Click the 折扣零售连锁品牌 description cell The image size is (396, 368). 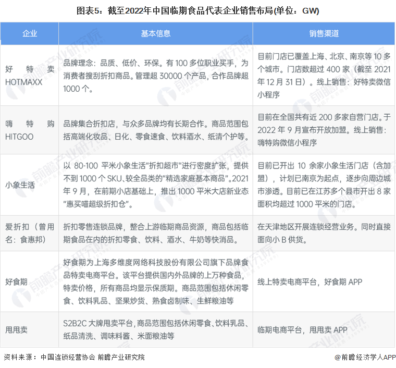click(x=156, y=233)
